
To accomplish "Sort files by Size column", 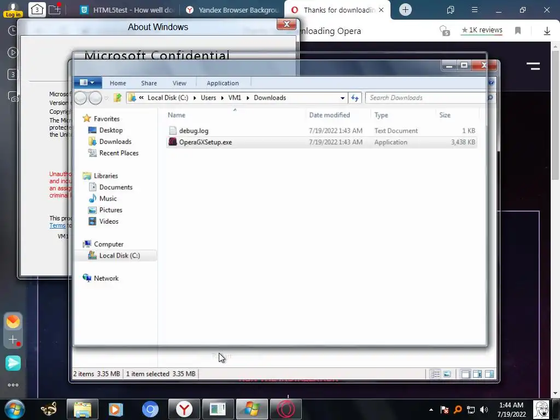I will tap(457, 115).
